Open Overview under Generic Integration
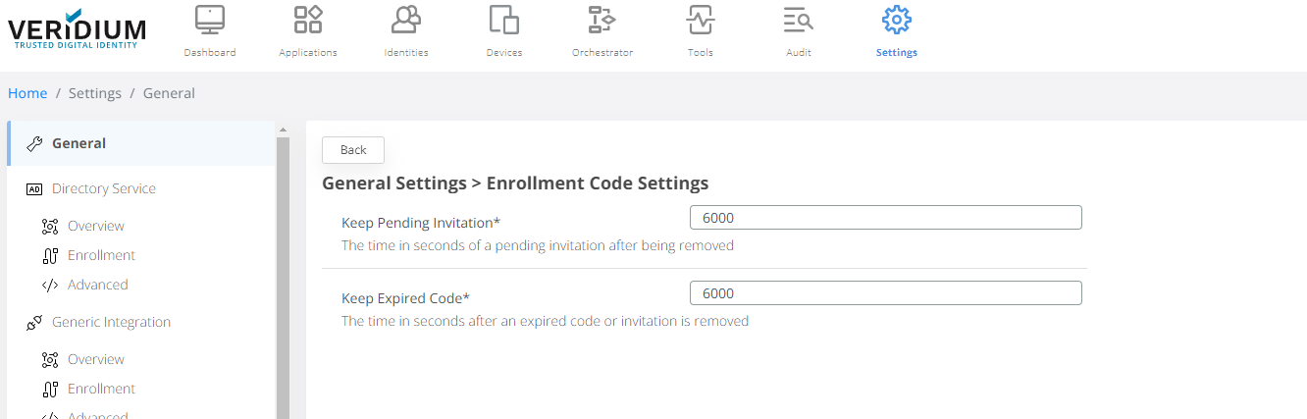Screen dimensions: 1307x419 pos(95,359)
